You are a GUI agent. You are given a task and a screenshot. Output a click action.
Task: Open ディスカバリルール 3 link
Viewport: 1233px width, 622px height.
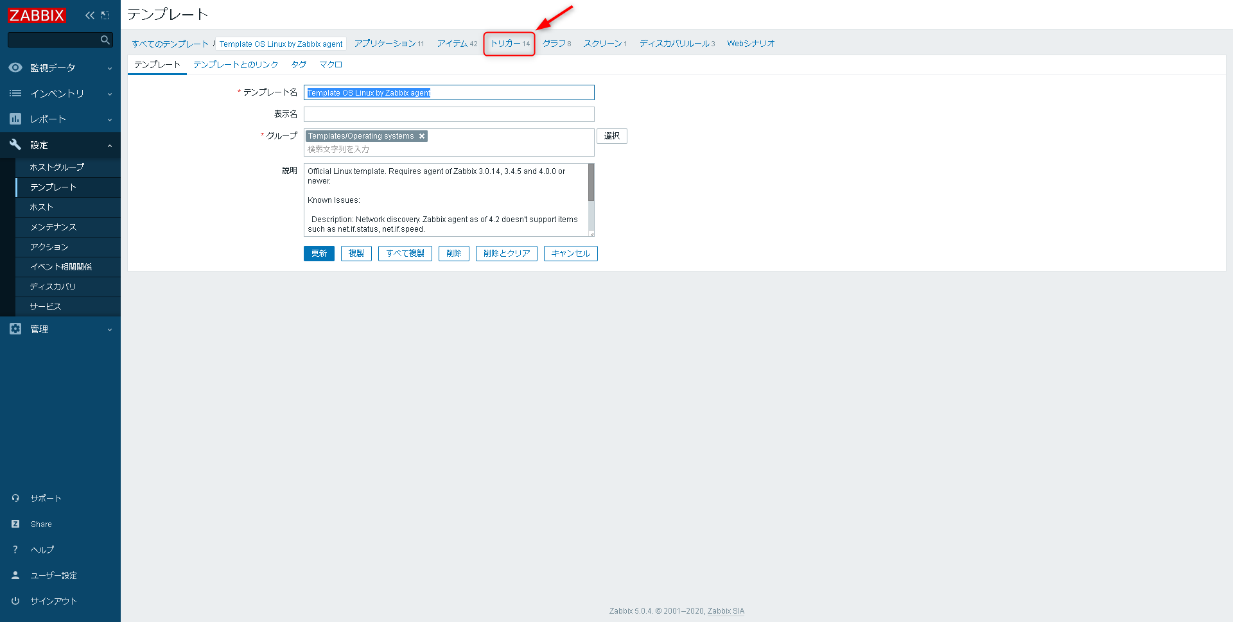tap(677, 44)
